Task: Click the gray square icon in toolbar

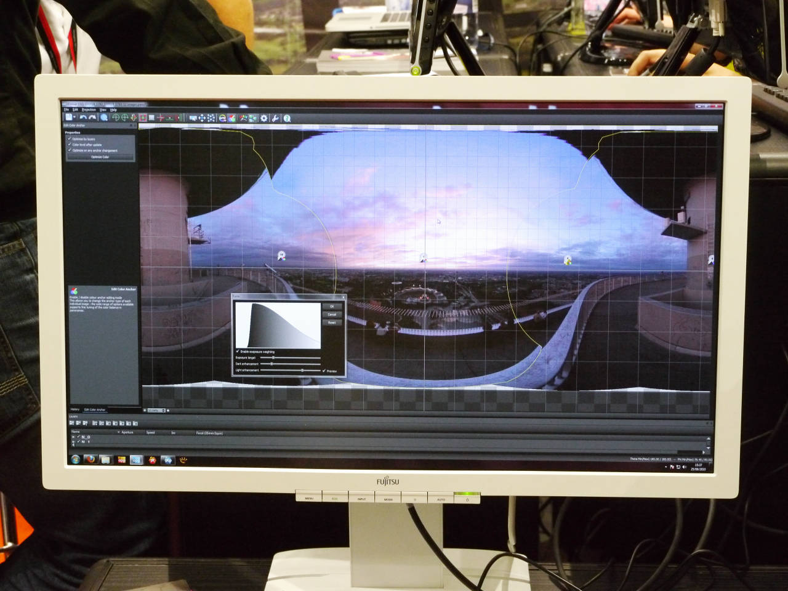Action: coord(151,118)
